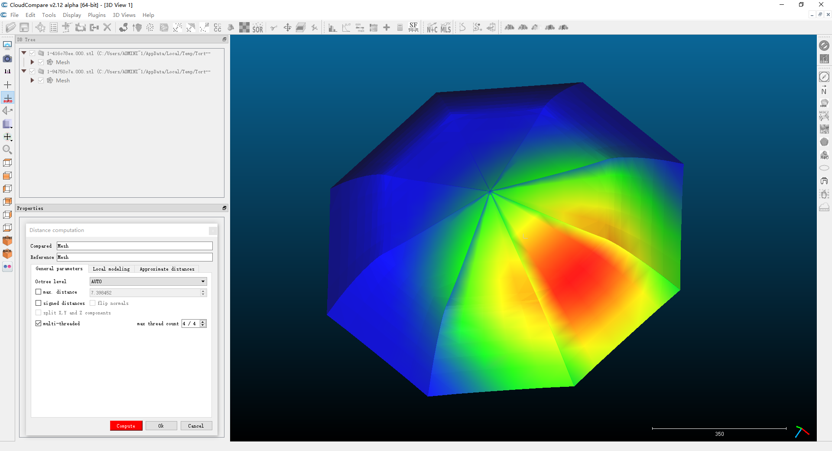
Task: Click the red Compute button
Action: [126, 426]
